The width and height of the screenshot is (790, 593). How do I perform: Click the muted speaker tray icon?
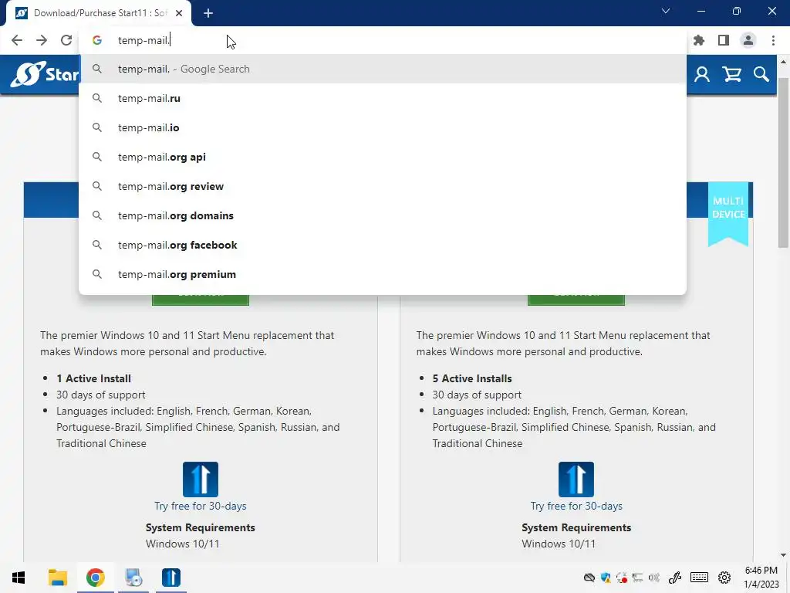pyautogui.click(x=654, y=578)
